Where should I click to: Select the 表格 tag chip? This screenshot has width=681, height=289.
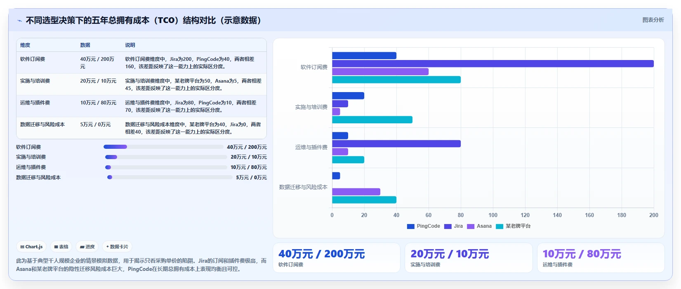click(61, 247)
